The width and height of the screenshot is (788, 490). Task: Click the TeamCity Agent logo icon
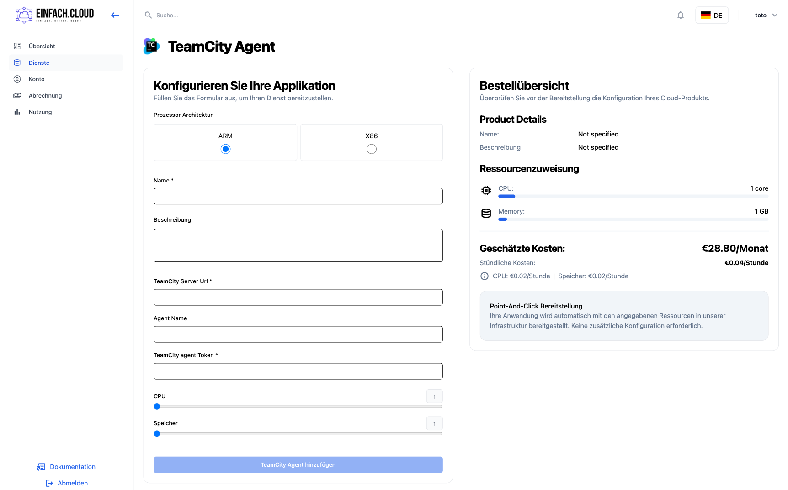[151, 46]
